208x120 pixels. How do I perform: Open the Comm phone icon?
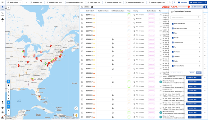pos(2,14)
